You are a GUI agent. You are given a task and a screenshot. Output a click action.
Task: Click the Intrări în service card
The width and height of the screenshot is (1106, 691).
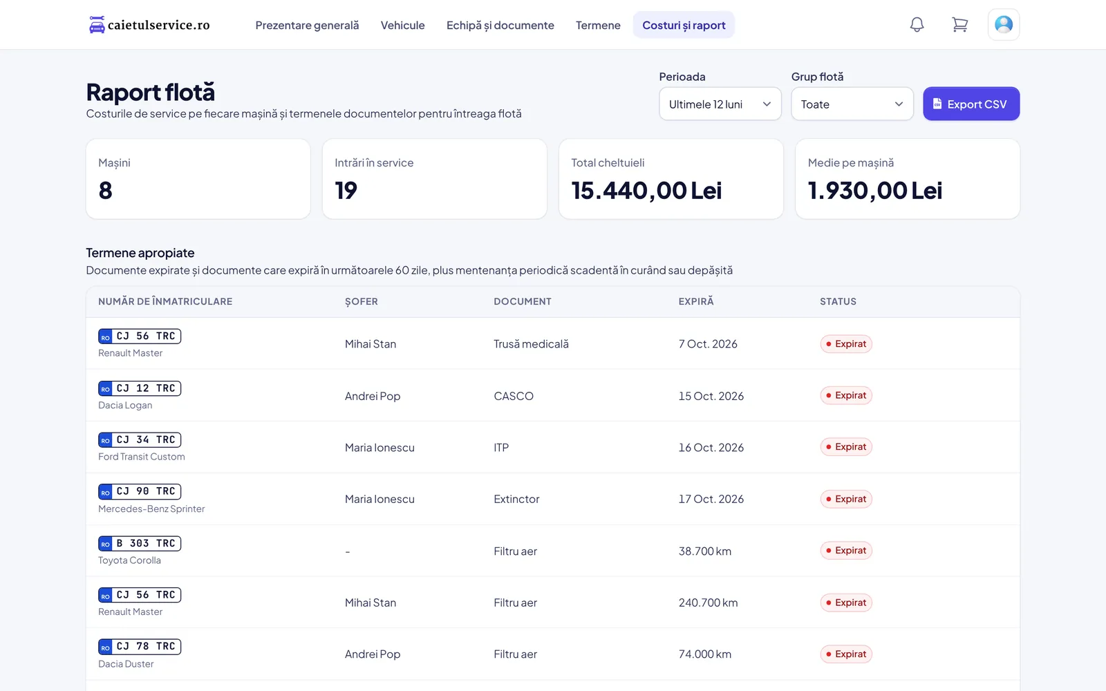pyautogui.click(x=434, y=179)
